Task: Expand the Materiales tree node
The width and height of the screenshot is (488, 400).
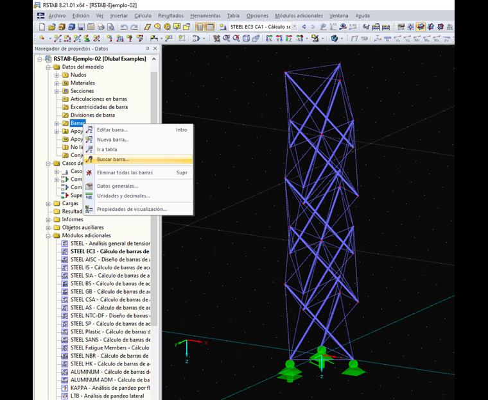Action: [x=57, y=83]
